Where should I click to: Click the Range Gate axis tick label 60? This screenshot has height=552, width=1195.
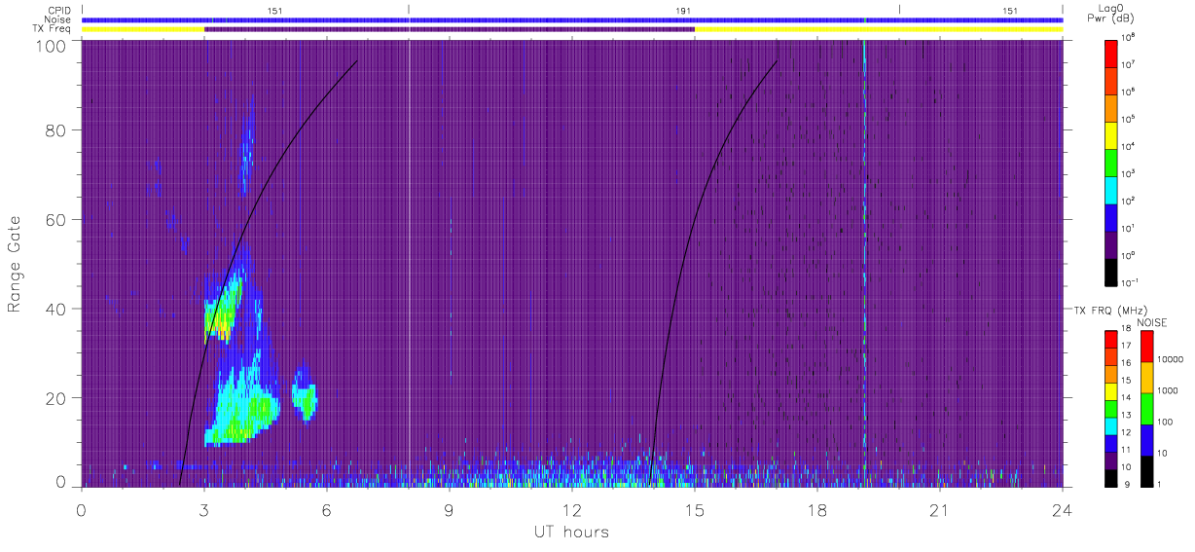pos(56,219)
